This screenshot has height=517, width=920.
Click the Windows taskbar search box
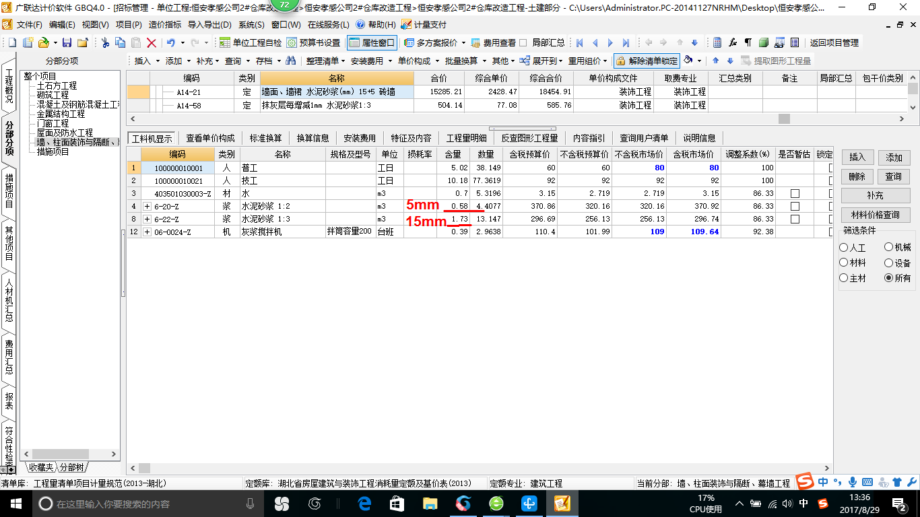[147, 504]
